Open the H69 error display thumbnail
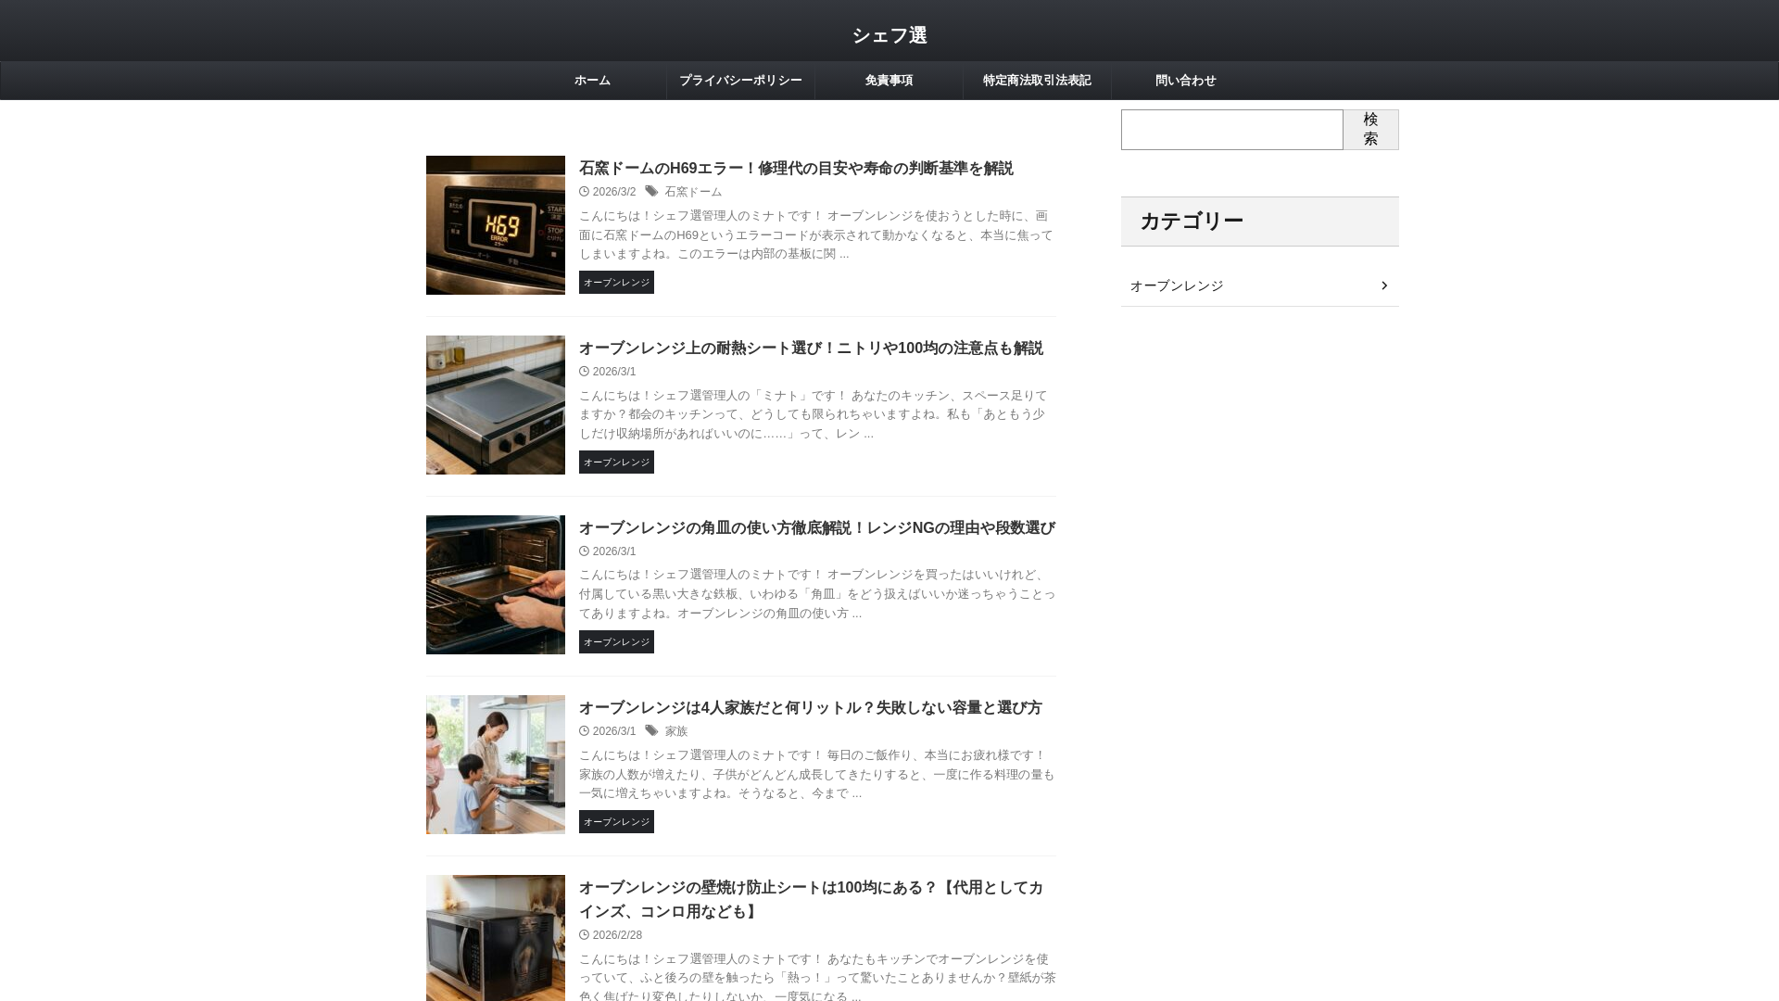This screenshot has height=1001, width=1779. coord(496,225)
